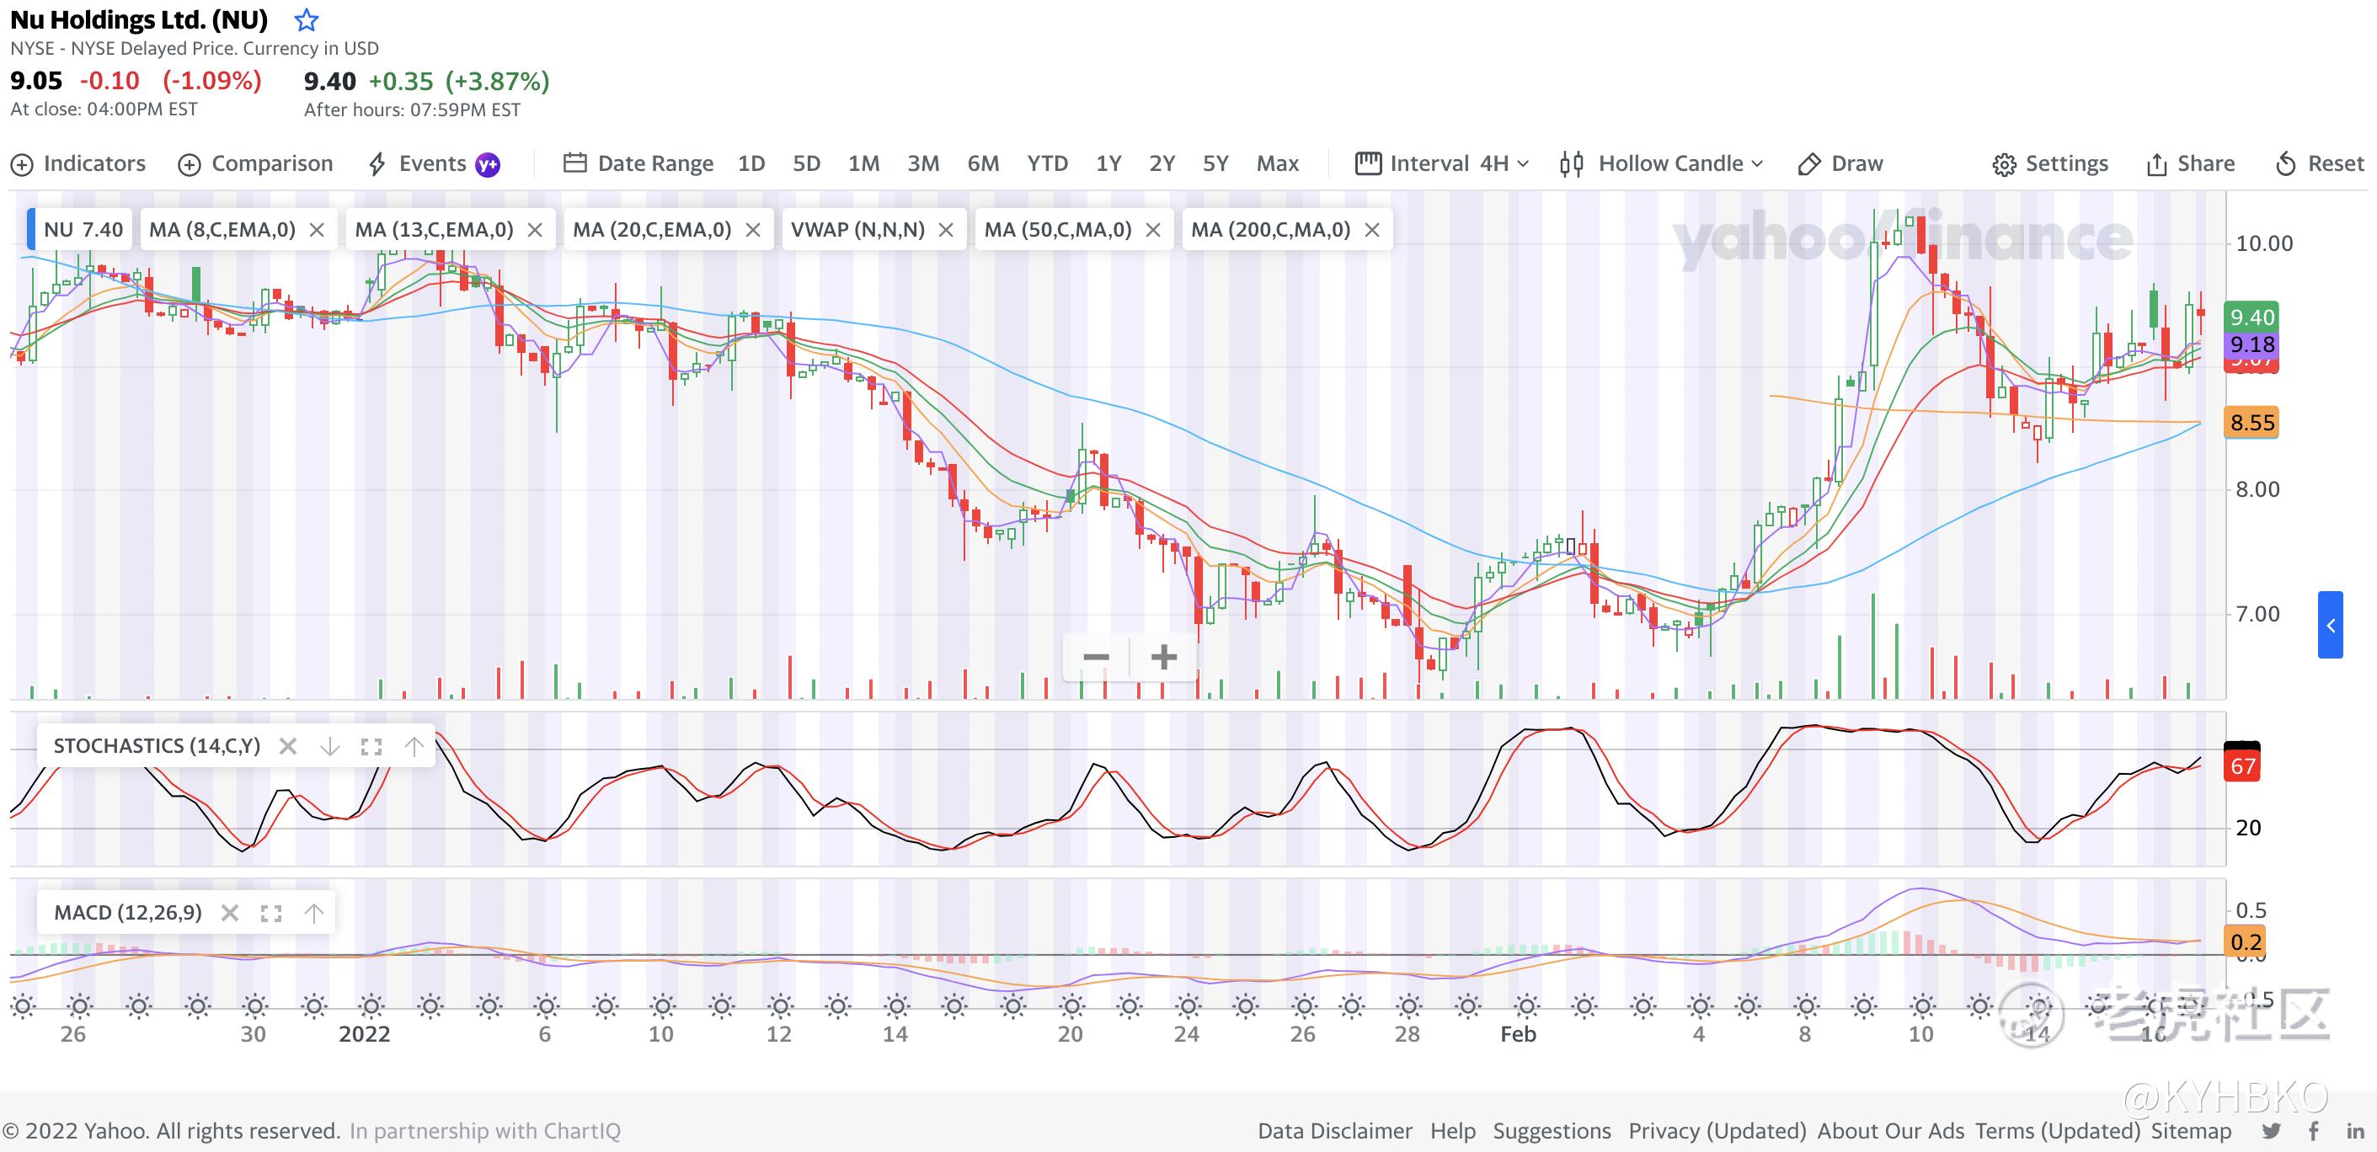Open the Indicators menu
The image size is (2377, 1152).
pyautogui.click(x=78, y=163)
